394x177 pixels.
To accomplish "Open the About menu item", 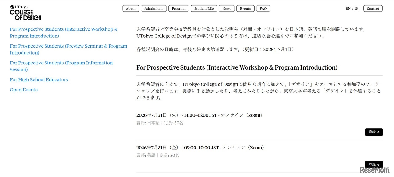I will [131, 9].
